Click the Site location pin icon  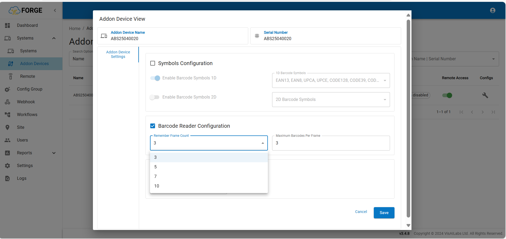point(7,127)
